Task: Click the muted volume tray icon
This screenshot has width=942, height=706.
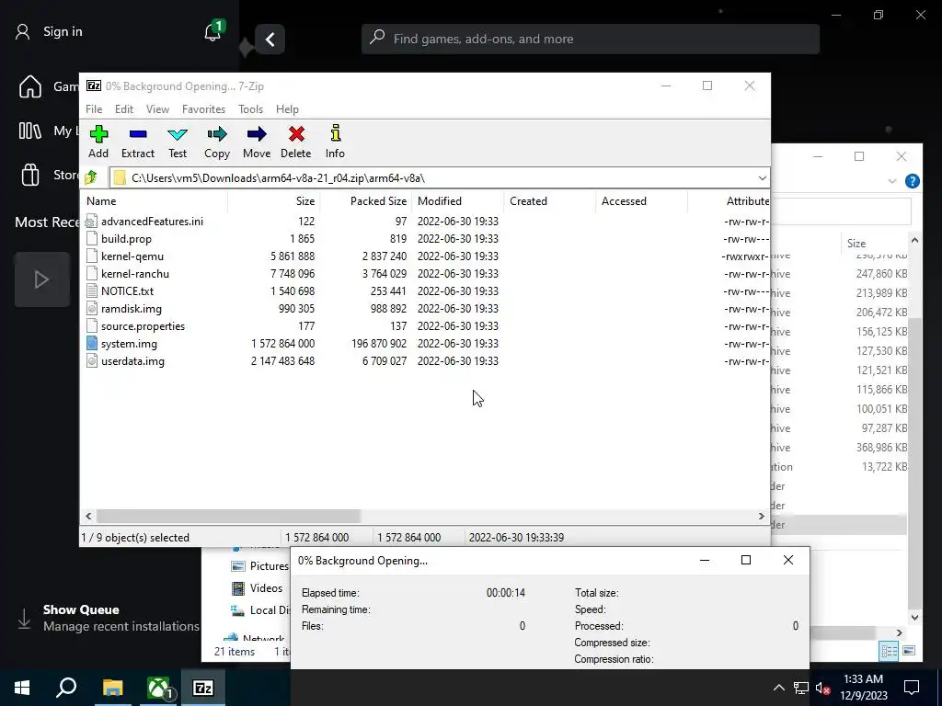Action: [822, 688]
